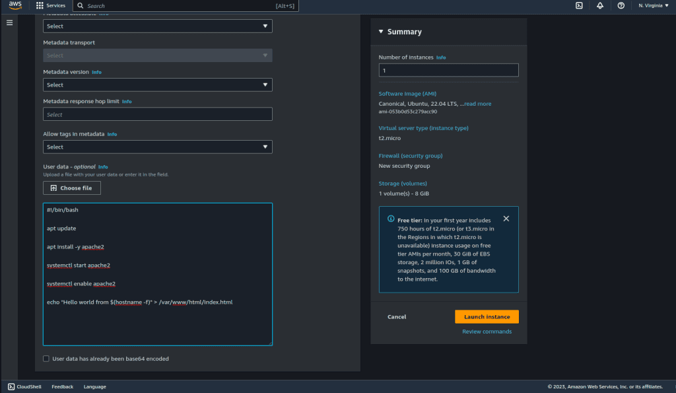Click Cancel in the Summary panel
676x393 pixels.
click(397, 316)
